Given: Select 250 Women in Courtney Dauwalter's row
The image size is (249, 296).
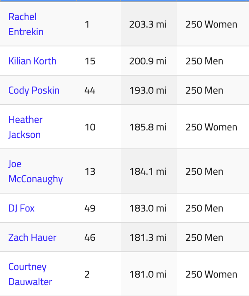Looking at the screenshot, I should 211,274.
